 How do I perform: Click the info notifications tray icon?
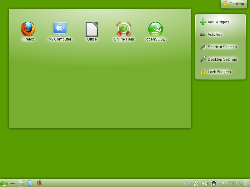tap(187, 183)
